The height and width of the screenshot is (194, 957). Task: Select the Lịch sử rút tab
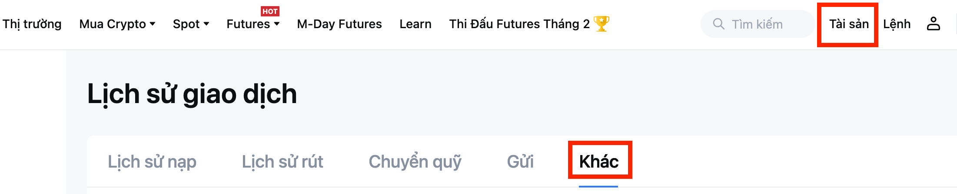click(x=282, y=162)
